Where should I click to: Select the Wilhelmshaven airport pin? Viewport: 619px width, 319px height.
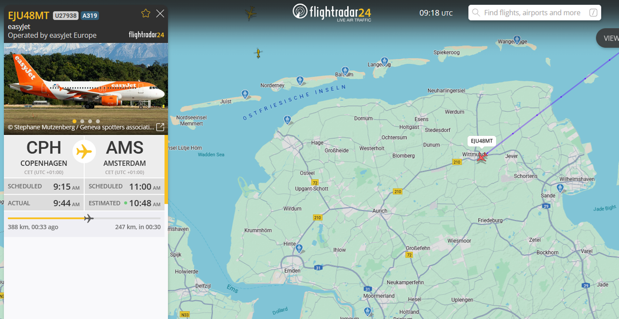click(561, 187)
